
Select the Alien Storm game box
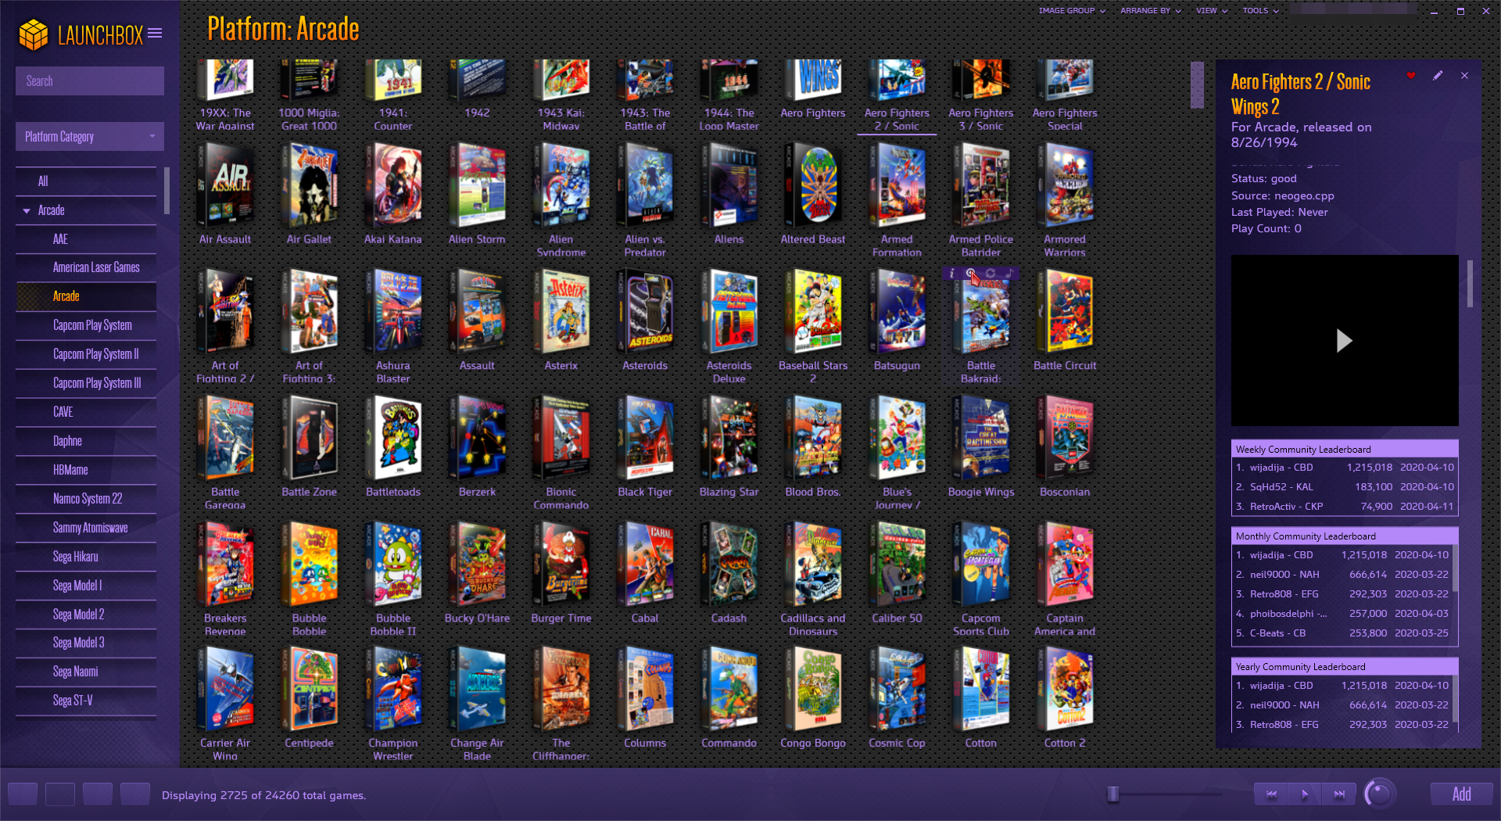click(x=477, y=186)
